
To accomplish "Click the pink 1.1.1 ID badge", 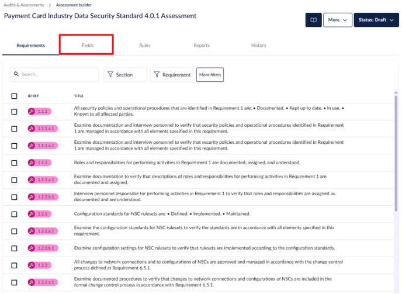I will pyautogui.click(x=39, y=112).
